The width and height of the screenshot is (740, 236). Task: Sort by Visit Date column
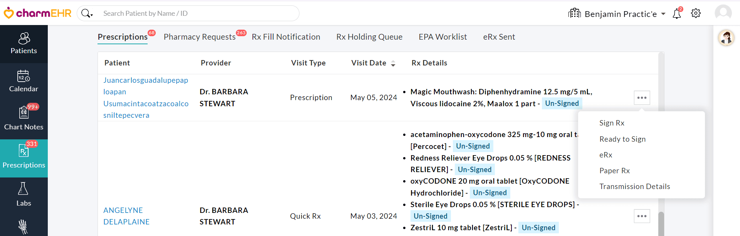(393, 63)
